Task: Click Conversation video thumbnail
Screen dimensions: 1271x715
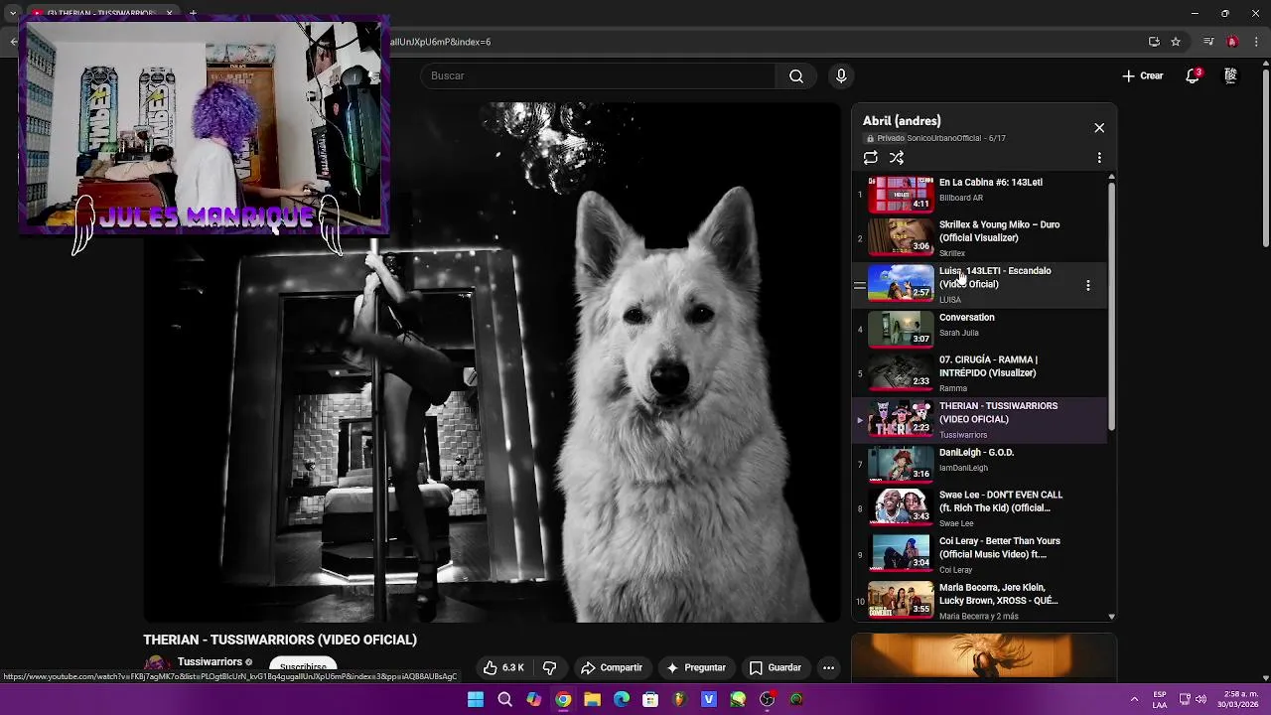Action: tap(901, 329)
